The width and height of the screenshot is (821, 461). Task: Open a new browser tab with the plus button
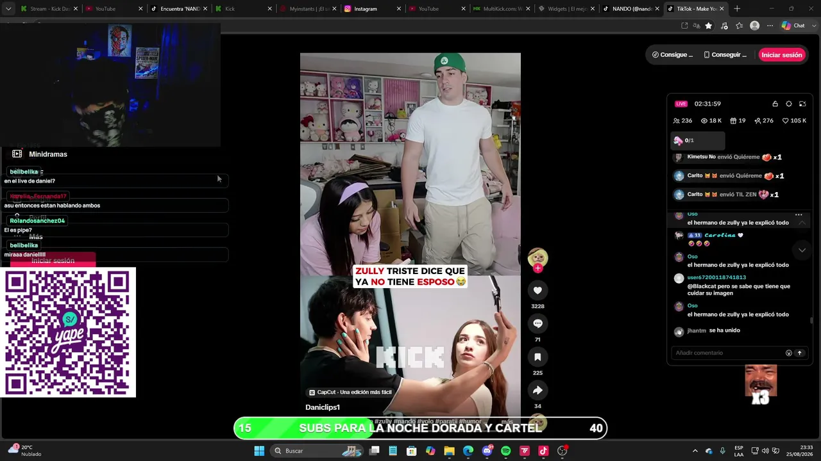[x=737, y=9]
